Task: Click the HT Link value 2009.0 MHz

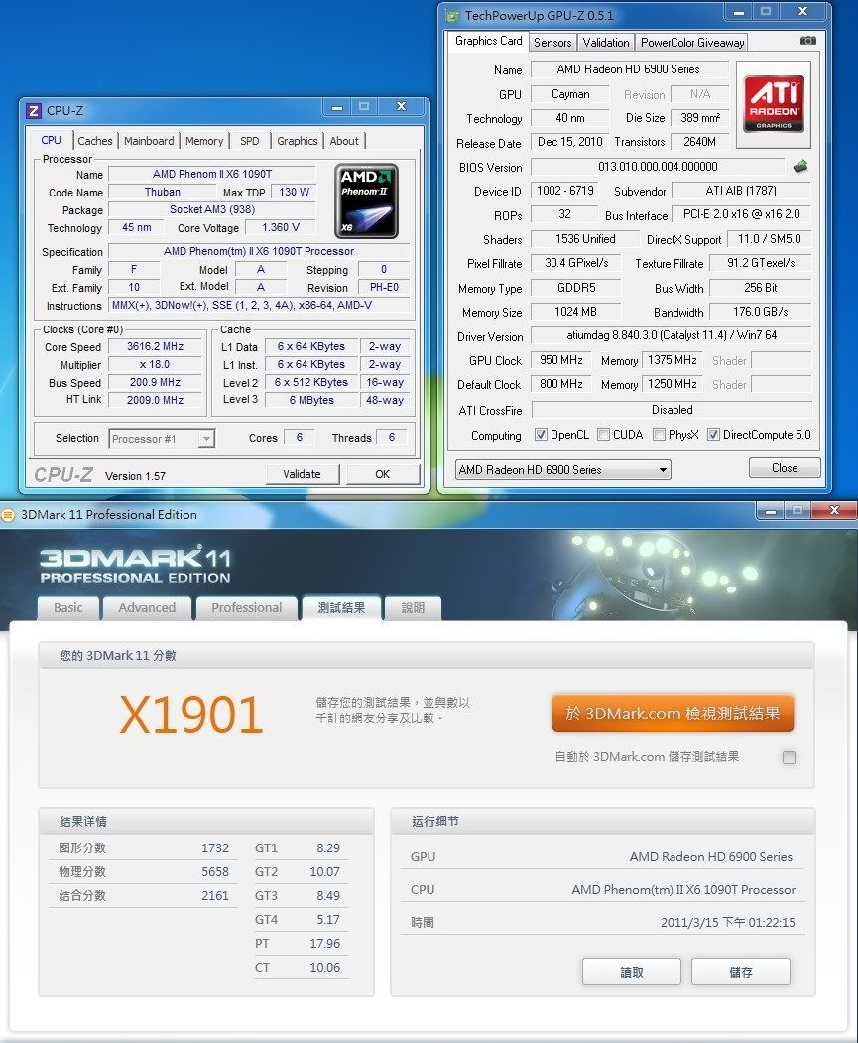Action: click(x=155, y=400)
